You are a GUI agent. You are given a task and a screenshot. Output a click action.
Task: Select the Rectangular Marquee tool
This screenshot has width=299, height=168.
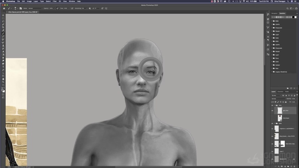[3, 18]
